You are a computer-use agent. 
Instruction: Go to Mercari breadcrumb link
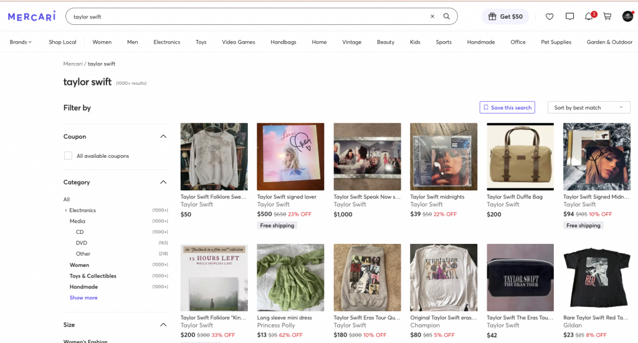click(73, 64)
